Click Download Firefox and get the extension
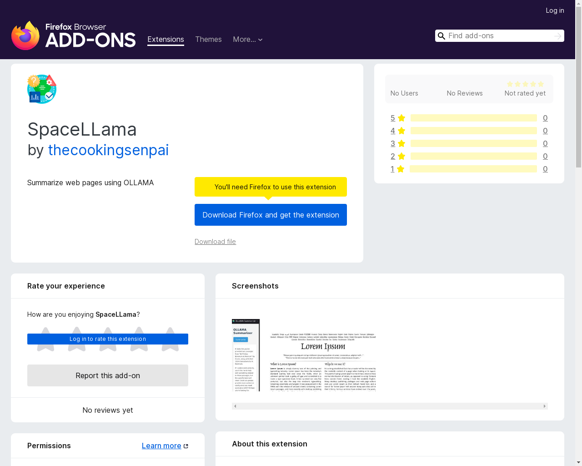This screenshot has height=466, width=582. click(x=271, y=215)
